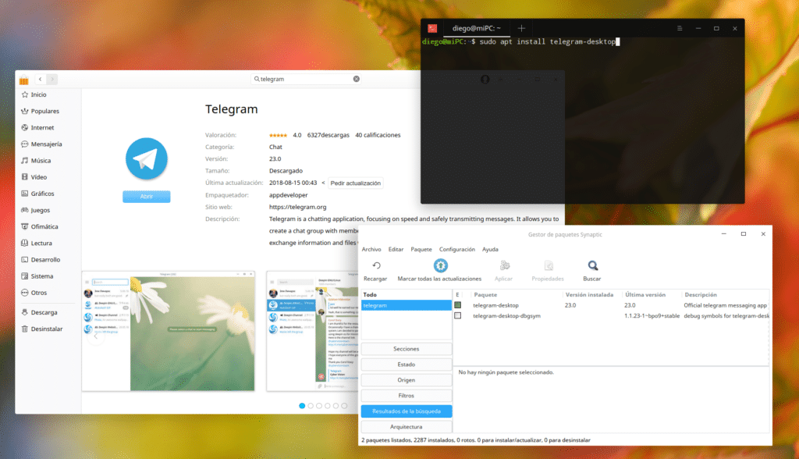The width and height of the screenshot is (799, 459).
Task: Click the Secciones filter button
Action: tap(406, 349)
